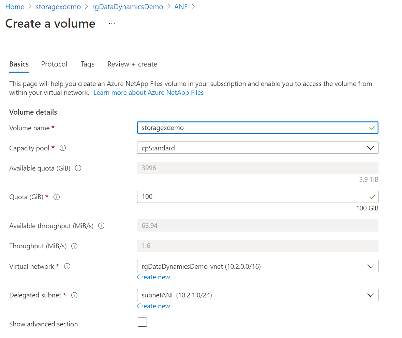Open the Delegated subnet dropdown
Viewport: 402px width, 338px height.
[x=371, y=295]
